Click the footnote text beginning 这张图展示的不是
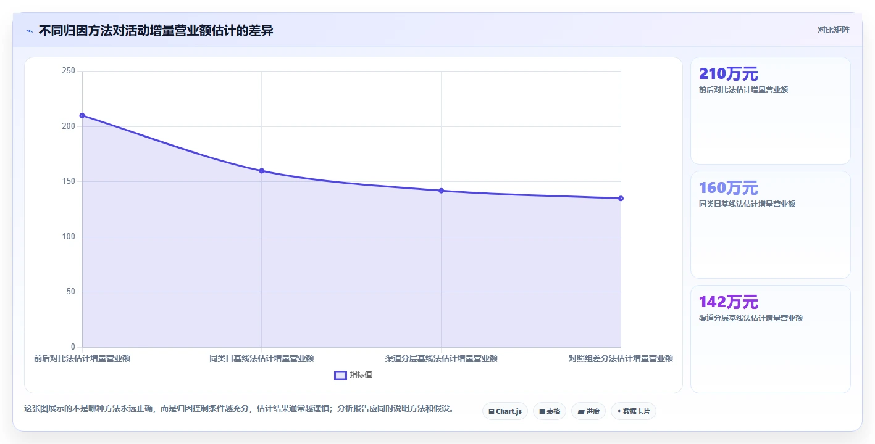Viewport: 875px width, 444px height. click(239, 408)
